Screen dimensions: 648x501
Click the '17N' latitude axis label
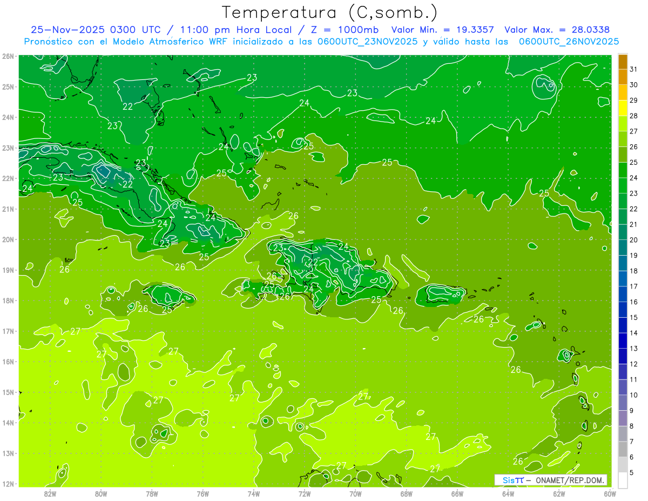click(x=8, y=331)
